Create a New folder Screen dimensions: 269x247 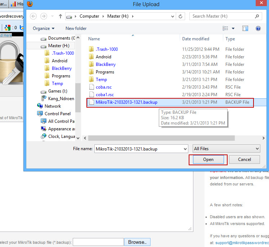point(76,28)
